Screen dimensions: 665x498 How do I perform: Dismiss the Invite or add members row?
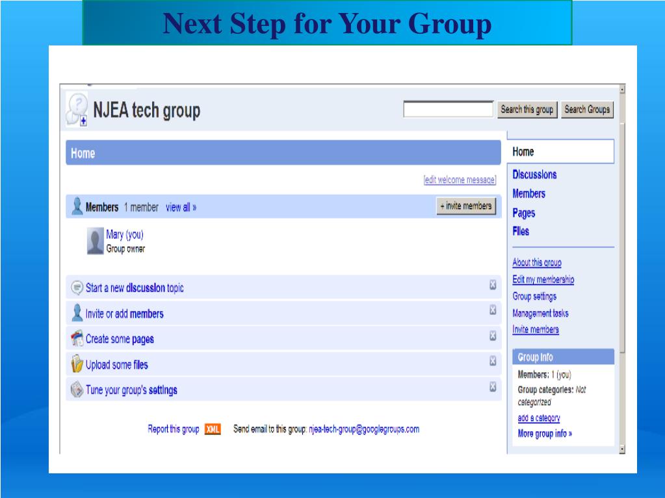tap(492, 310)
